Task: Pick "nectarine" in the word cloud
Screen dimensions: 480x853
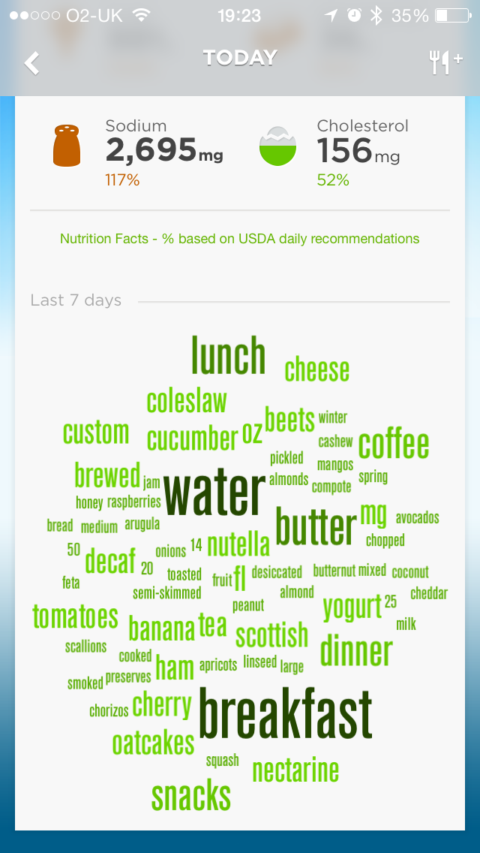Action: click(x=295, y=770)
